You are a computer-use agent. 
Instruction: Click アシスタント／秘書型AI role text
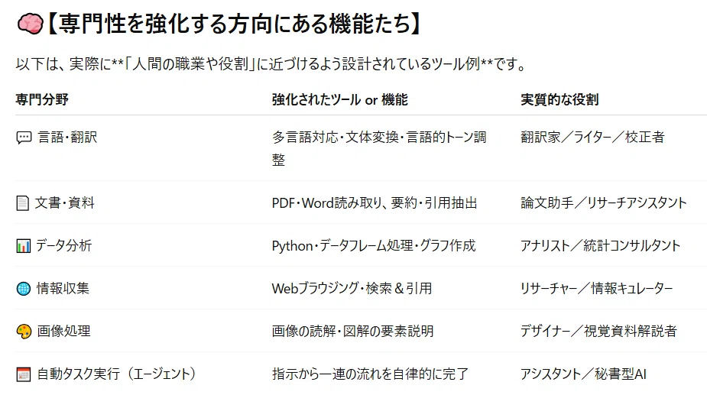(x=583, y=374)
